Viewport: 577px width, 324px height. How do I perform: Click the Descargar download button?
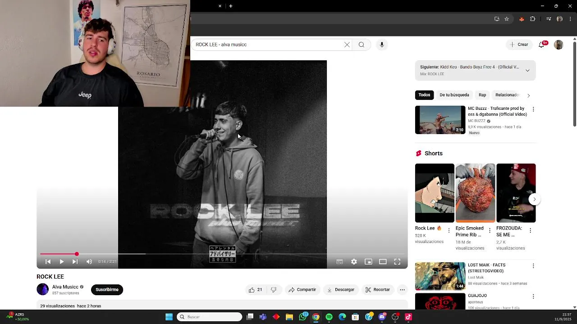(341, 290)
